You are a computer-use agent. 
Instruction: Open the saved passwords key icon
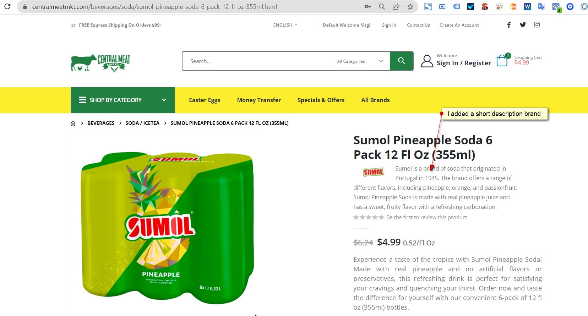(x=367, y=7)
